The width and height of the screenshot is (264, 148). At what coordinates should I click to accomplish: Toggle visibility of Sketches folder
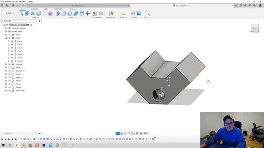click(9, 64)
